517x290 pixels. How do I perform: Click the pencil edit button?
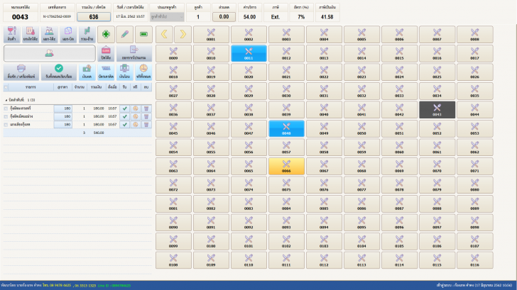click(x=125, y=34)
